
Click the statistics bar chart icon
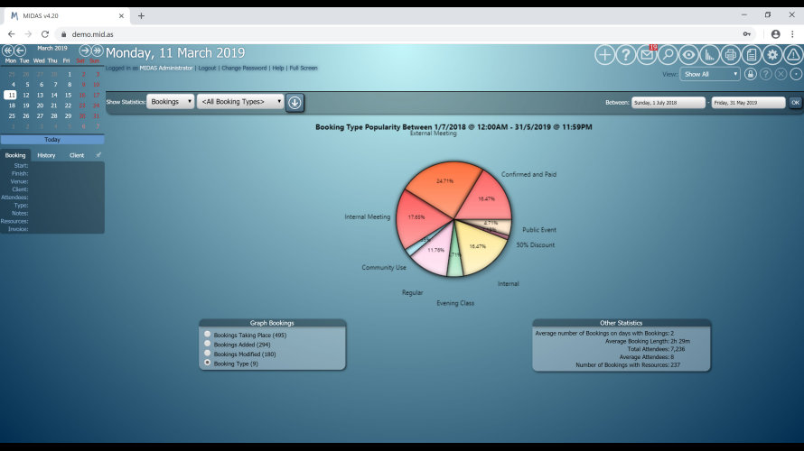tap(710, 55)
